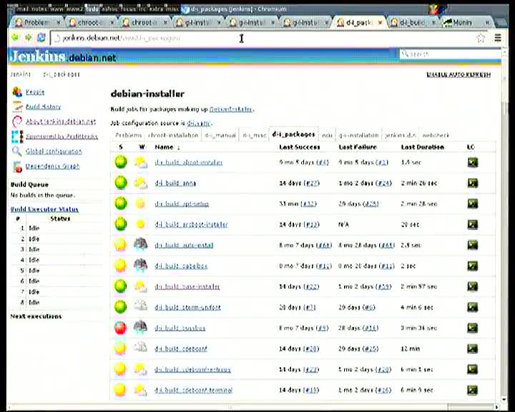This screenshot has height=412, width=515.
Task: Open console icon for d-i_build_aboot-installer row
Action: [473, 162]
